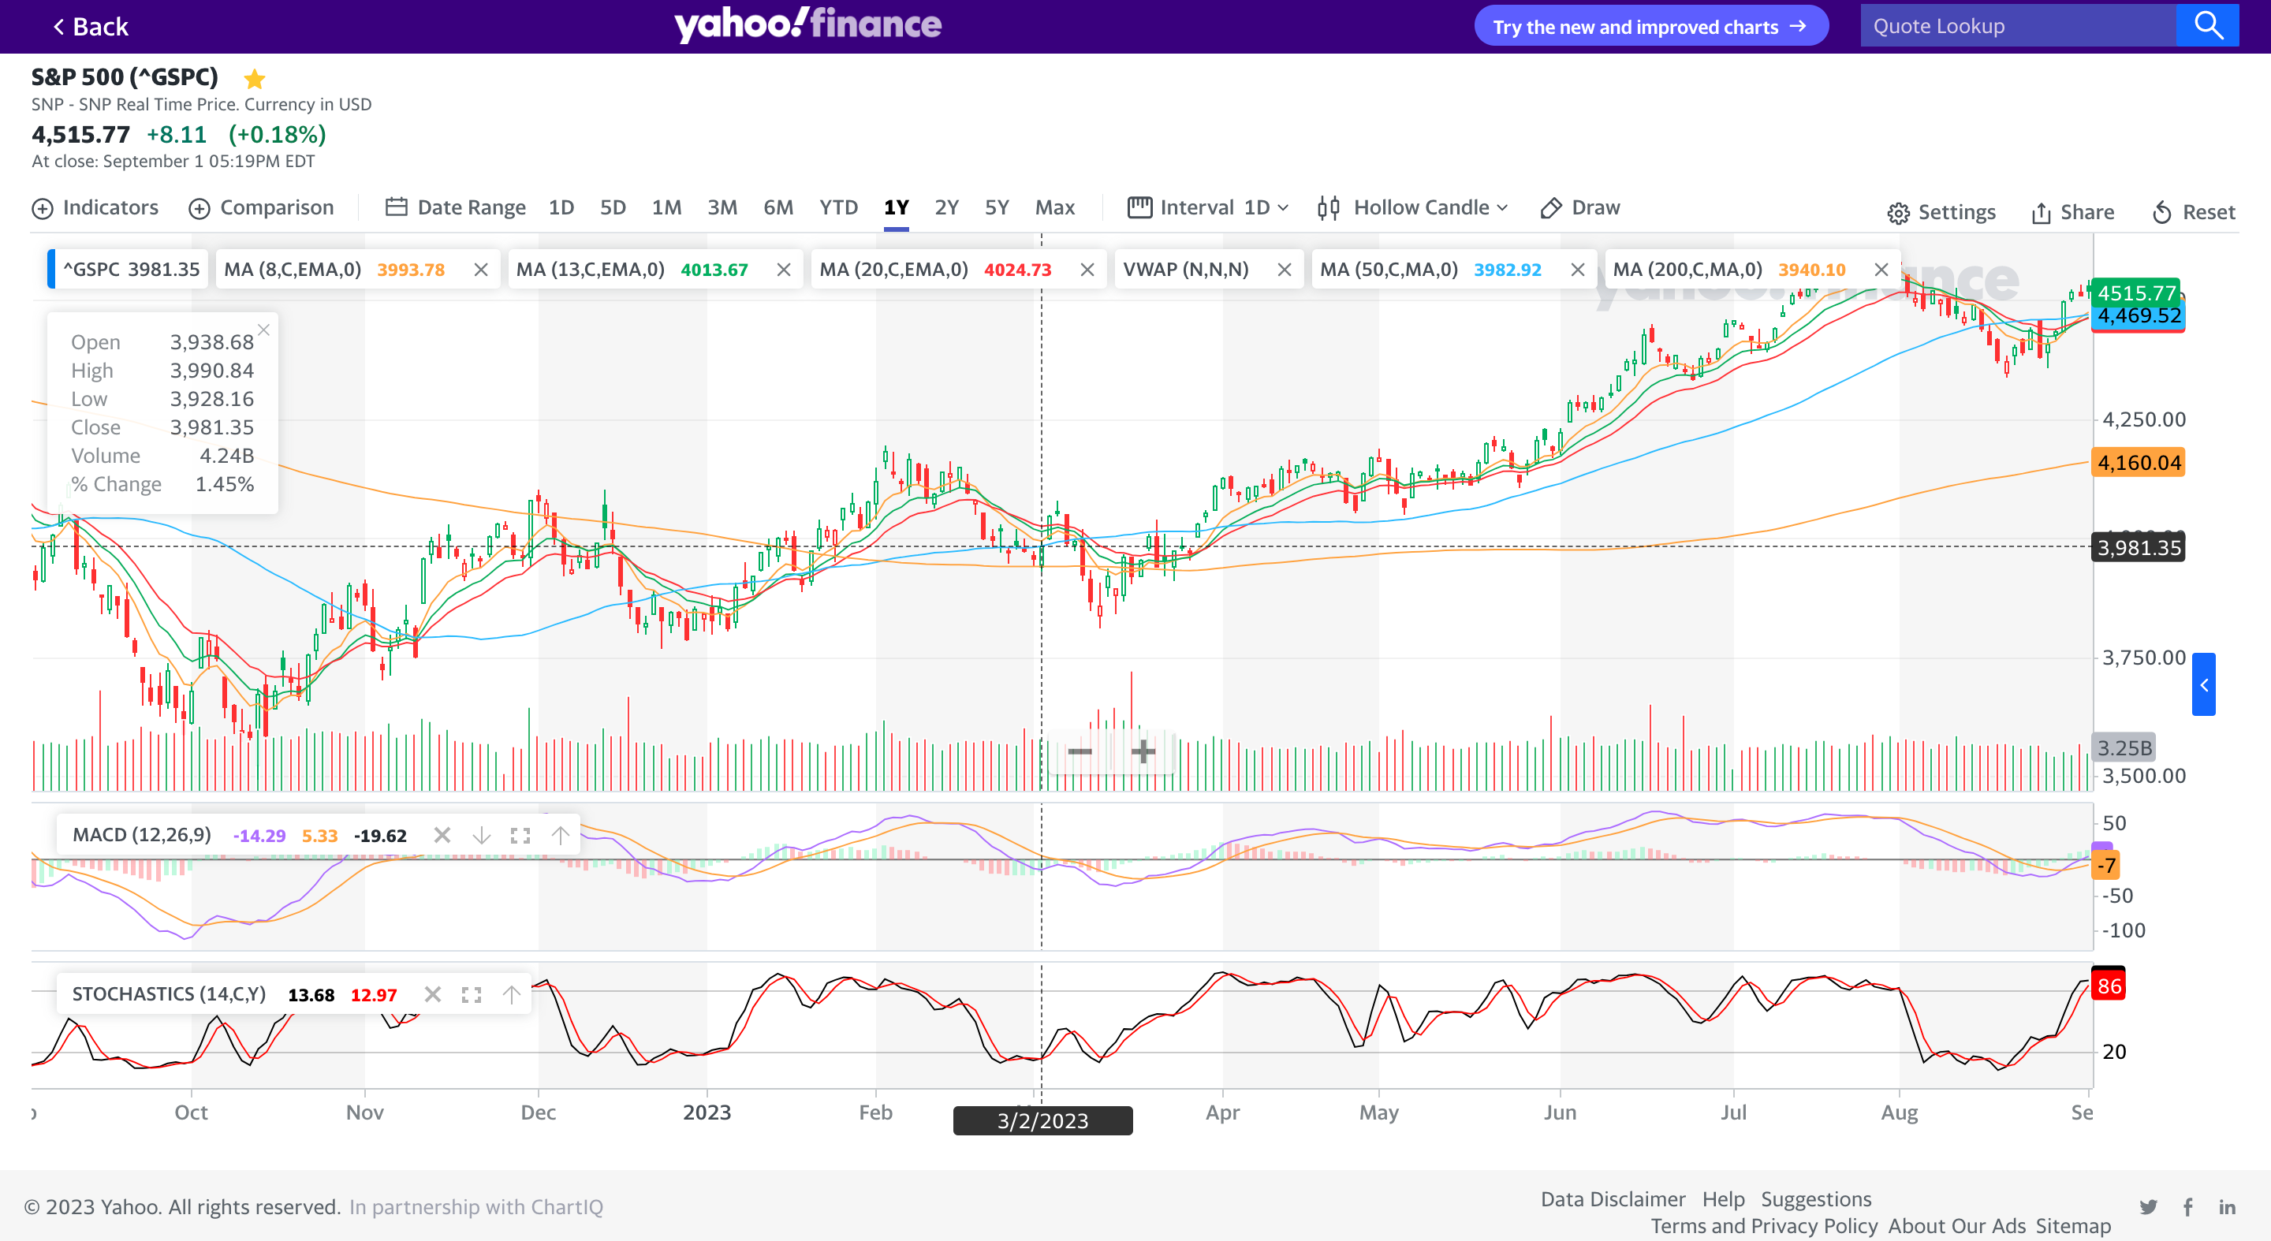This screenshot has height=1241, width=2271.
Task: Open the Indicators panel
Action: pyautogui.click(x=96, y=208)
